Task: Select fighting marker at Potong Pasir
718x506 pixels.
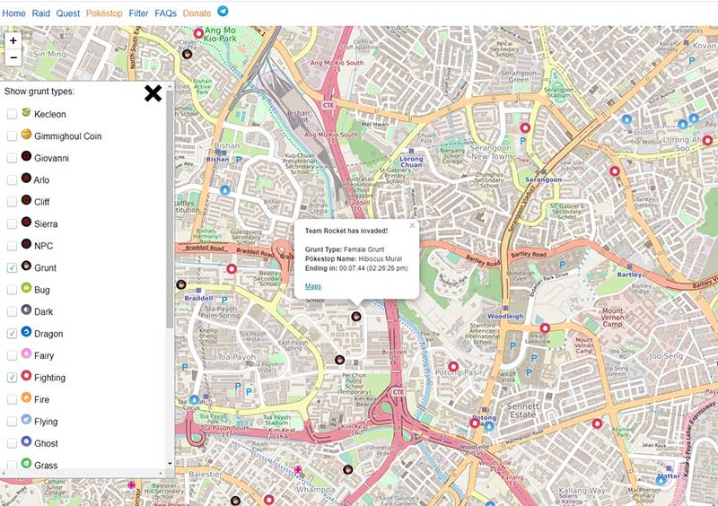Action: (x=453, y=366)
